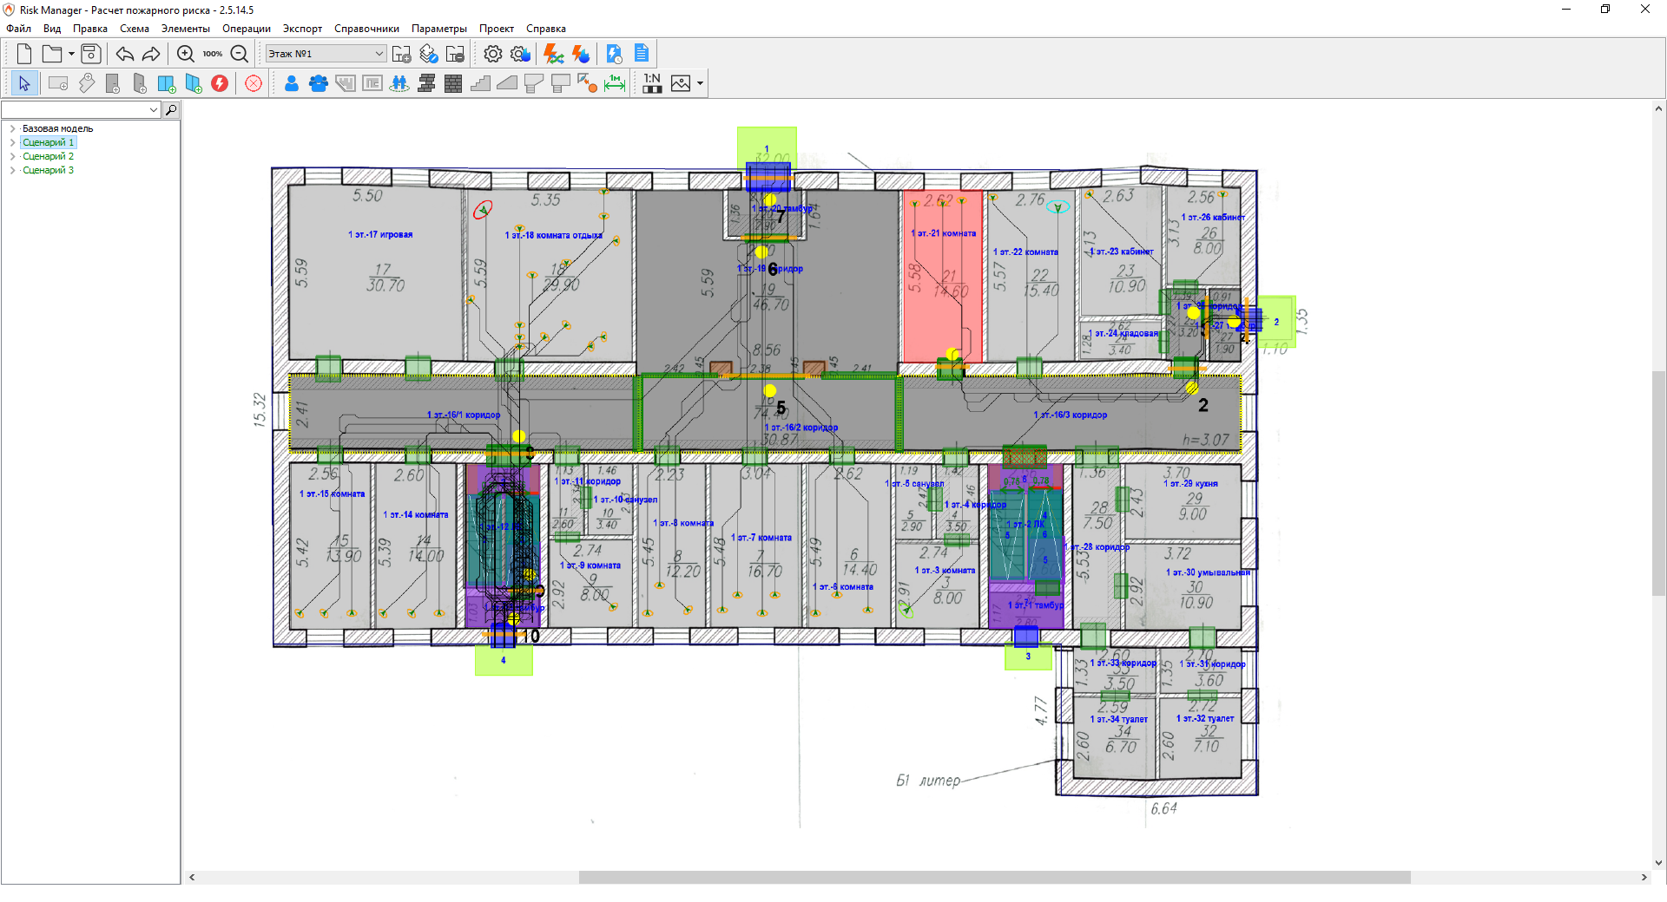Reset zoom to 100%
The height and width of the screenshot is (902, 1667).
click(x=213, y=54)
